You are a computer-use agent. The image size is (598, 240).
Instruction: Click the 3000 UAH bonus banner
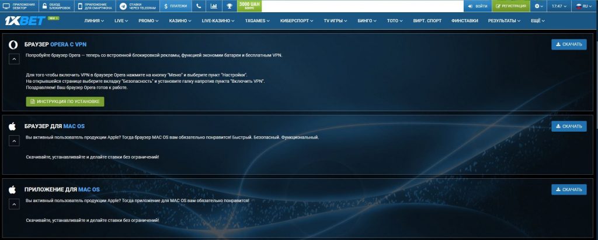click(x=249, y=6)
